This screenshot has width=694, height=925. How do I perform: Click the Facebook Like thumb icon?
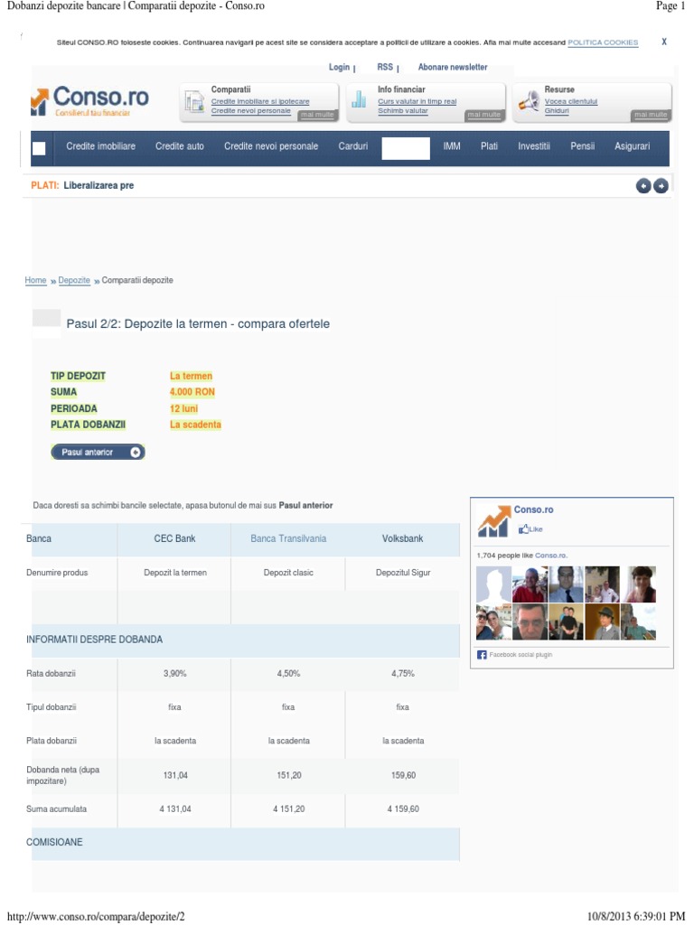(523, 529)
